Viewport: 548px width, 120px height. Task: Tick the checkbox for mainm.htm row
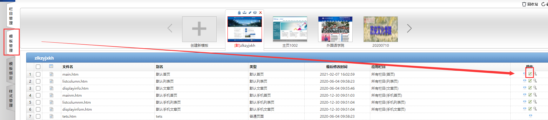[x=38, y=95]
